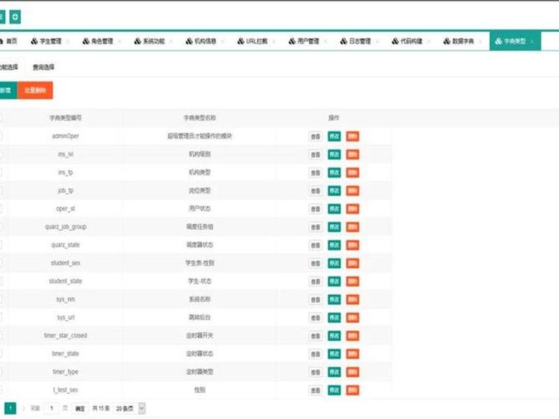
Task: View the ins_lvl row details
Action: pos(316,154)
